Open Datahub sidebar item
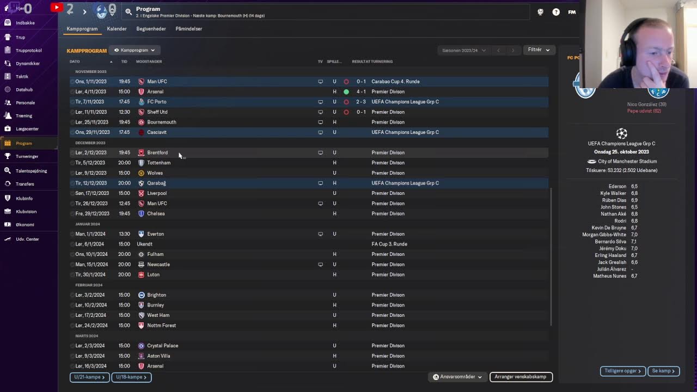697x392 pixels. pyautogui.click(x=24, y=89)
